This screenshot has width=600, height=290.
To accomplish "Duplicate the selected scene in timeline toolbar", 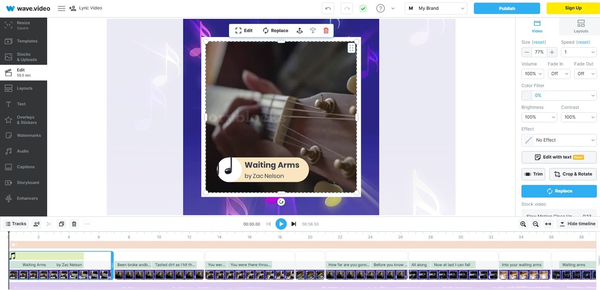I will click(61, 224).
